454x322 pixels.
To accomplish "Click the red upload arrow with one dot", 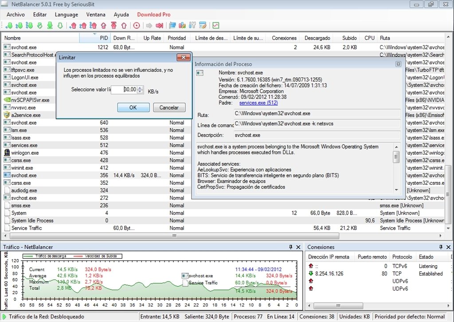I will tap(73, 25).
